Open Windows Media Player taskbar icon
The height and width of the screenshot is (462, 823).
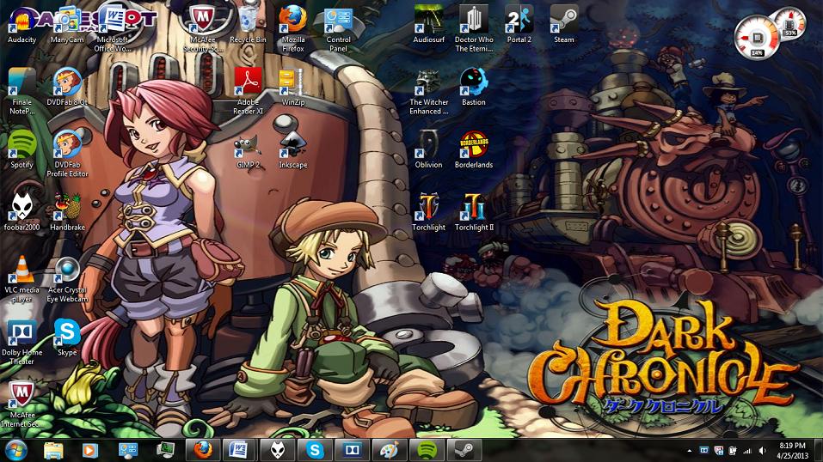pyautogui.click(x=90, y=450)
